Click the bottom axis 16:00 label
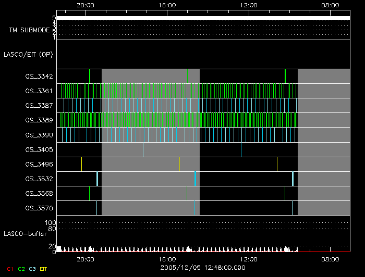365x277 pixels. pos(167,259)
